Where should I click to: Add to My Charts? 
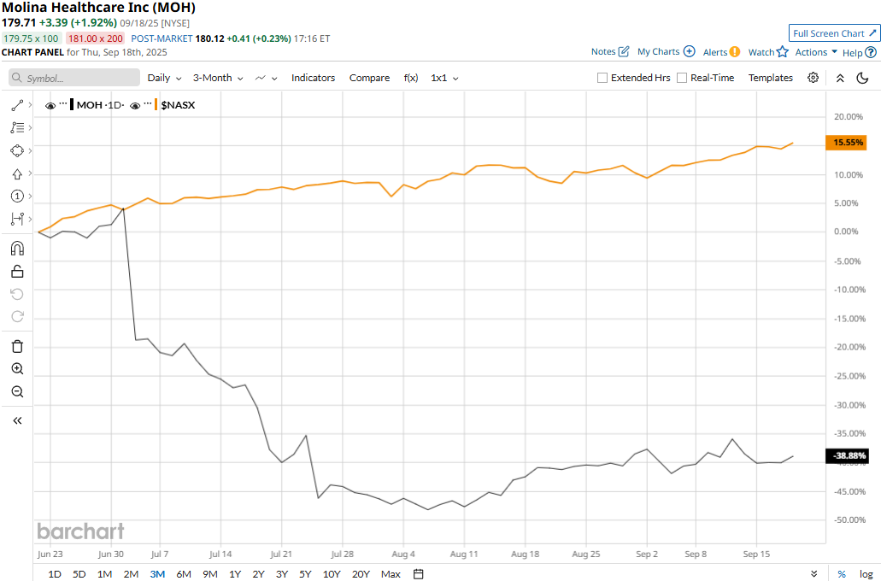(666, 52)
